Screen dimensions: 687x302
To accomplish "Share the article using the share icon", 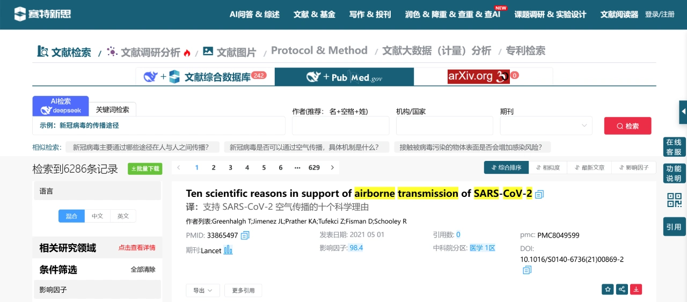I will 622,289.
